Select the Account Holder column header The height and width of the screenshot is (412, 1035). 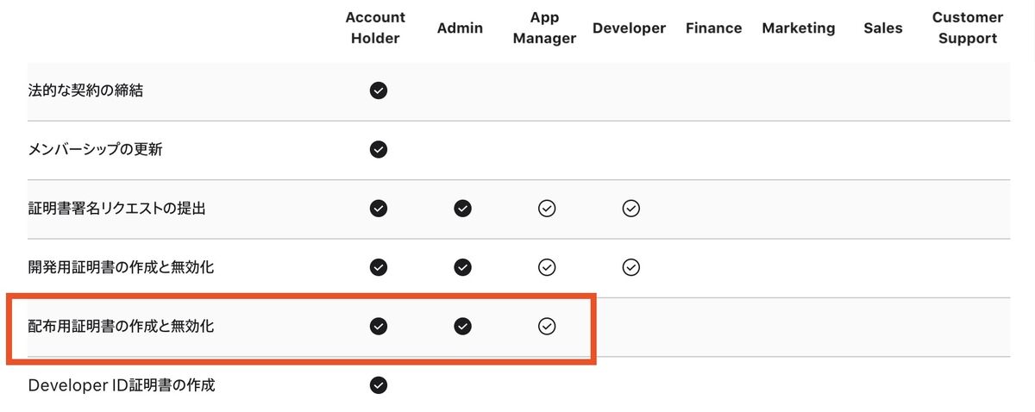click(375, 28)
